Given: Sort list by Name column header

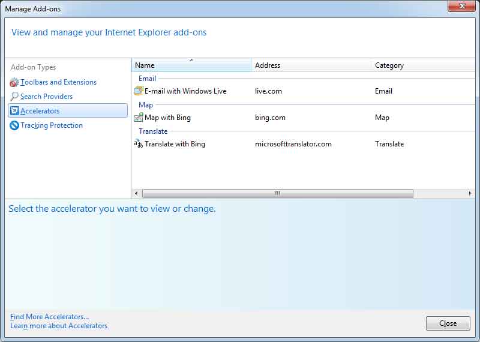Looking at the screenshot, I should (191, 65).
